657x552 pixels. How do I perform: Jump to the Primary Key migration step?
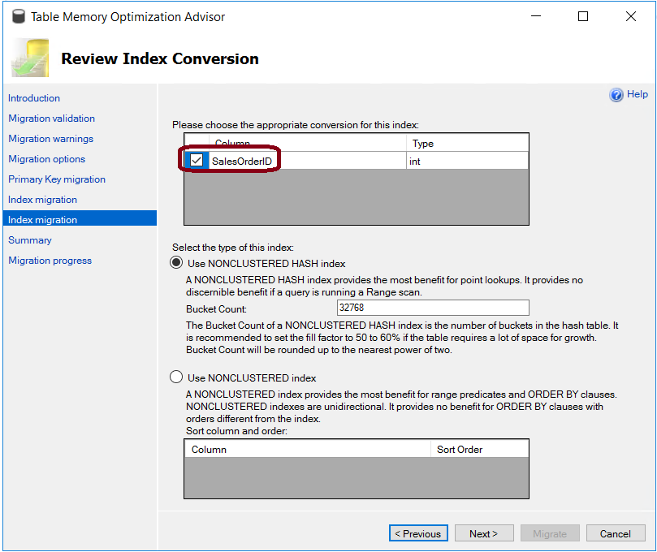pos(57,179)
